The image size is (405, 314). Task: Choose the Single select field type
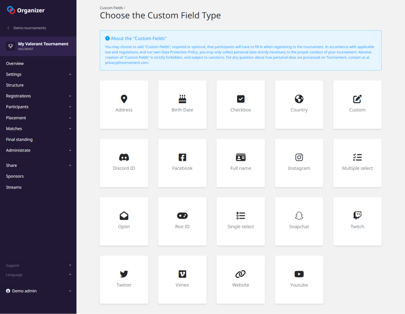(241, 221)
